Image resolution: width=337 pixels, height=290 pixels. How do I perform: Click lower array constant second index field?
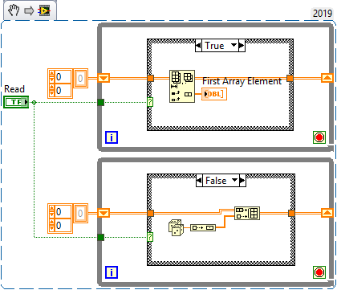point(63,226)
